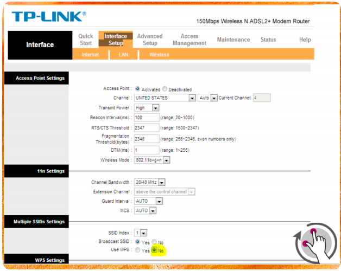Open the Channel Bandwidth dropdown
This screenshot has height=271, width=341.
150,182
